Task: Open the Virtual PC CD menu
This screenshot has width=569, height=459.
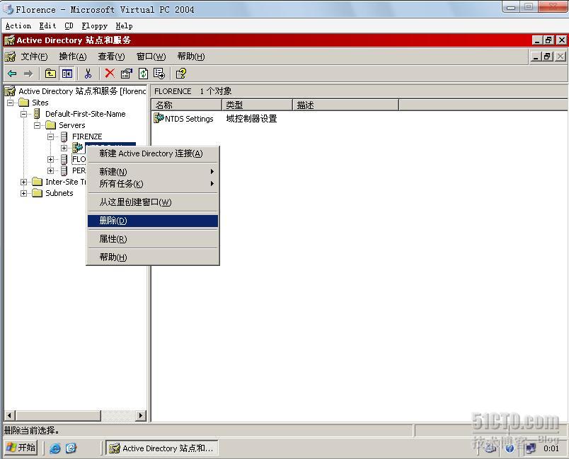Action: coord(69,25)
